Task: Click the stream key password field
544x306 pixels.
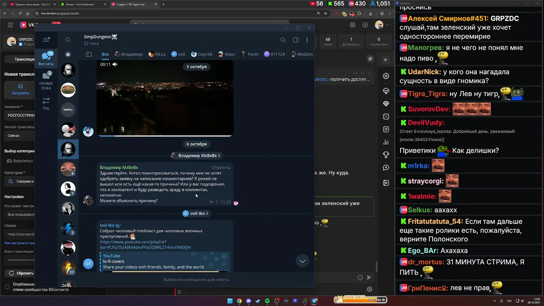Action: 20,259
